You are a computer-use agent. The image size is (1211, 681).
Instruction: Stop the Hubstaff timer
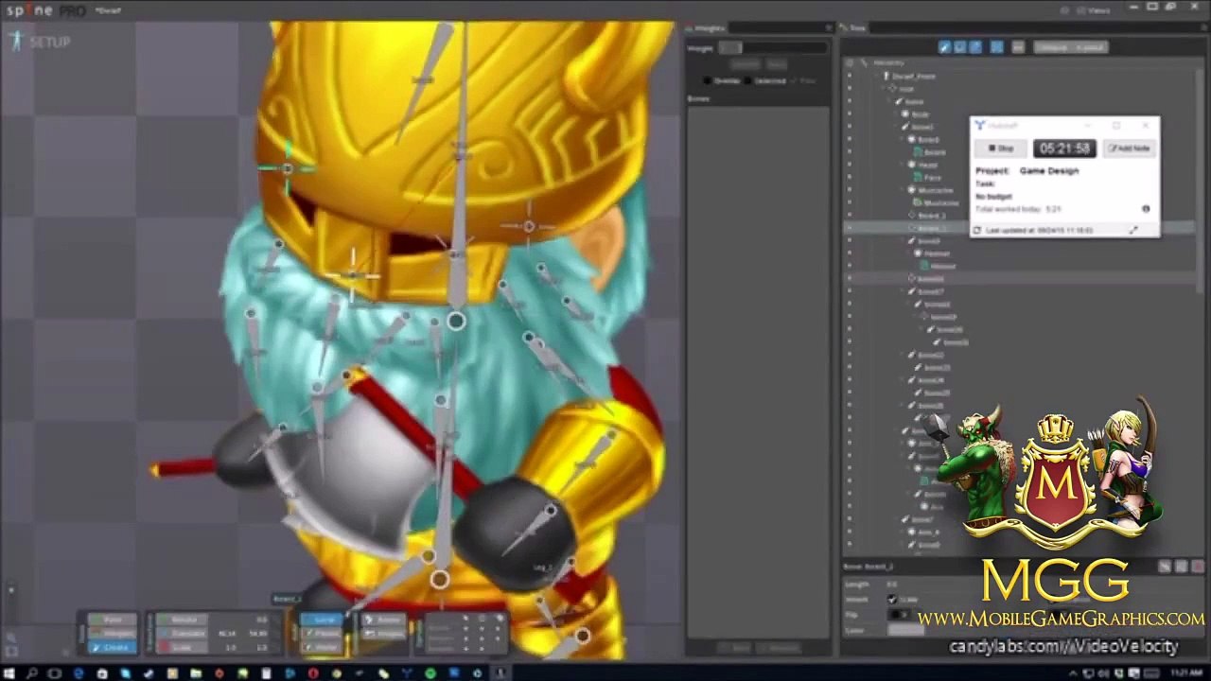tap(1002, 148)
